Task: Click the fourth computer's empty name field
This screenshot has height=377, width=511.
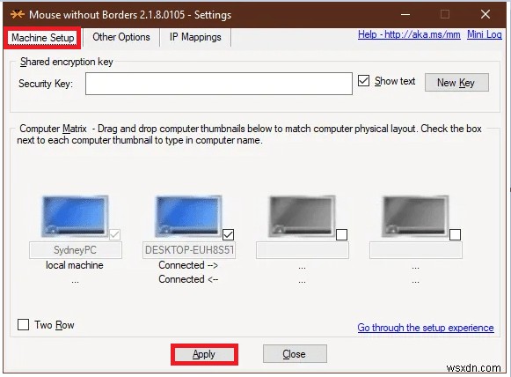Action: [x=416, y=250]
